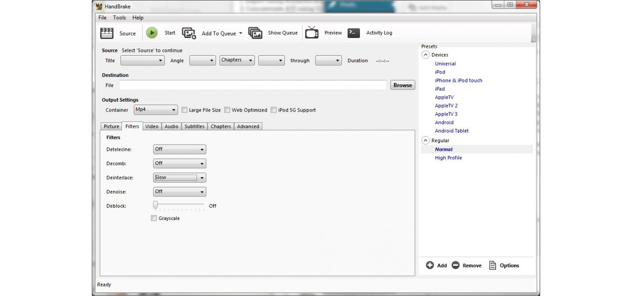Image resolution: width=632 pixels, height=296 pixels.
Task: Open the Container Mp4 dropdown
Action: [x=156, y=110]
